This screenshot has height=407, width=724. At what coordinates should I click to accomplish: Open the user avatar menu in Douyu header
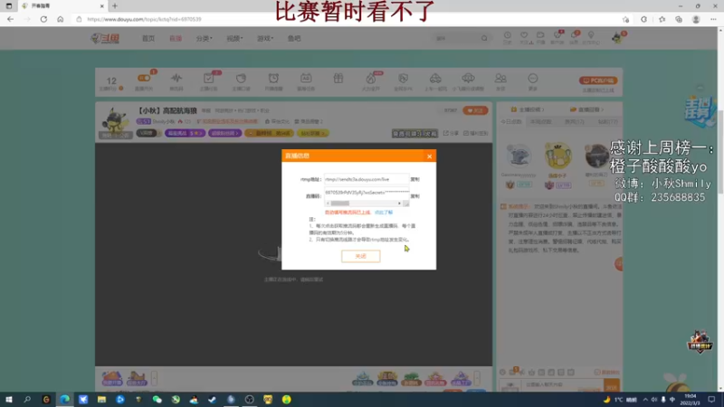pyautogui.click(x=617, y=38)
